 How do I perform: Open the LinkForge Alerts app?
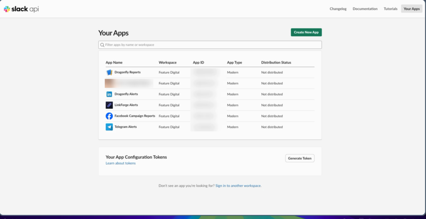click(x=126, y=105)
